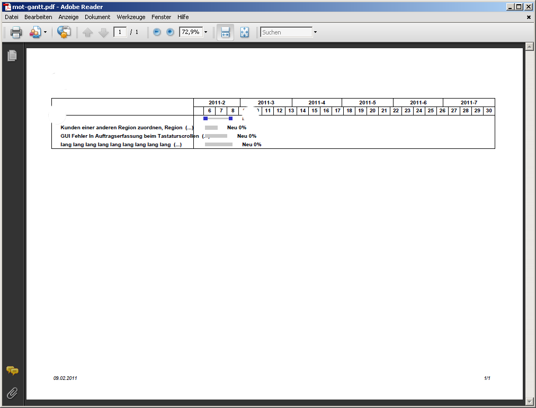Click the blue start marker of summary bar
This screenshot has height=408, width=536.
point(206,118)
